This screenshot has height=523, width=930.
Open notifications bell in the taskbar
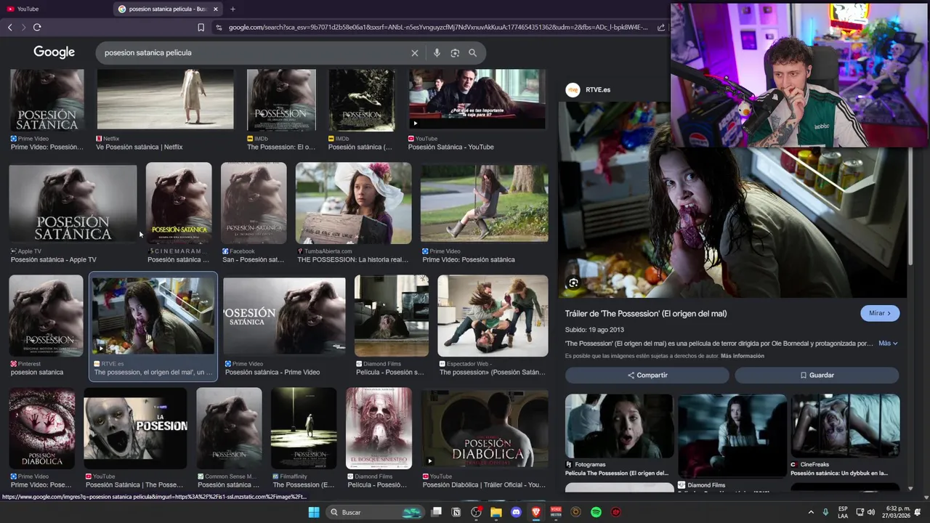[x=918, y=512]
